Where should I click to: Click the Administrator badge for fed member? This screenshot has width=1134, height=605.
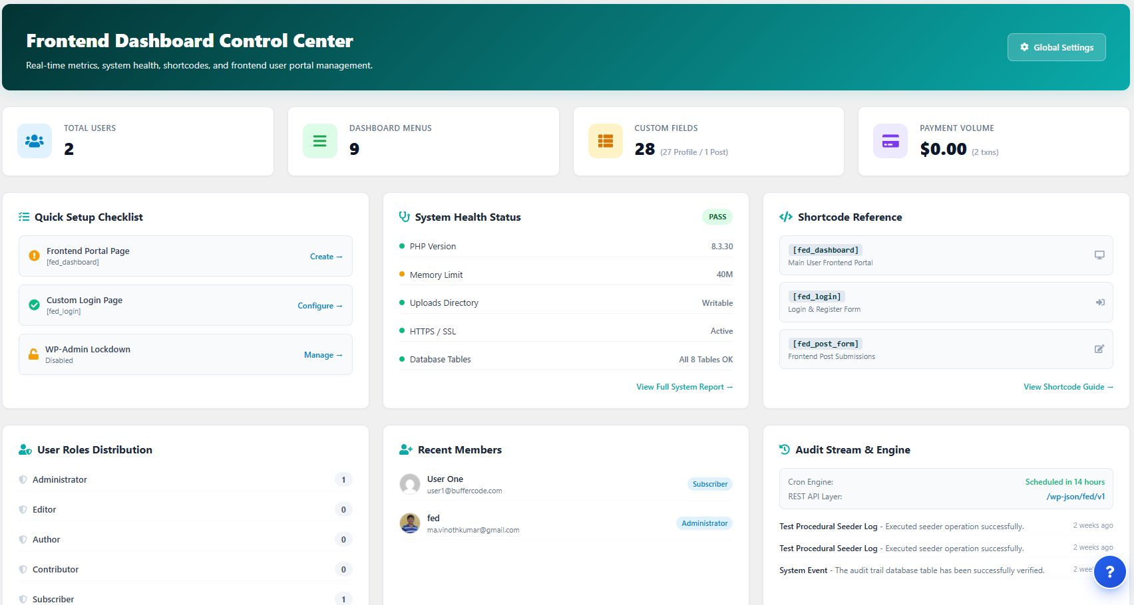coord(704,523)
